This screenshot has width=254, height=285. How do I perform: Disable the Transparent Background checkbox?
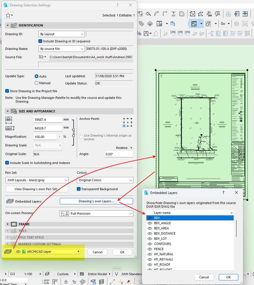point(79,189)
